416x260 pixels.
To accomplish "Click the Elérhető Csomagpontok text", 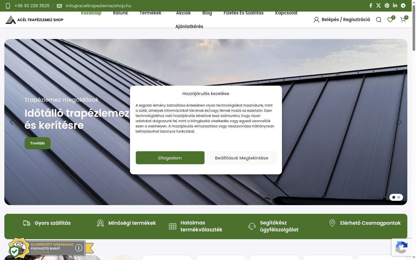I will click(x=370, y=223).
